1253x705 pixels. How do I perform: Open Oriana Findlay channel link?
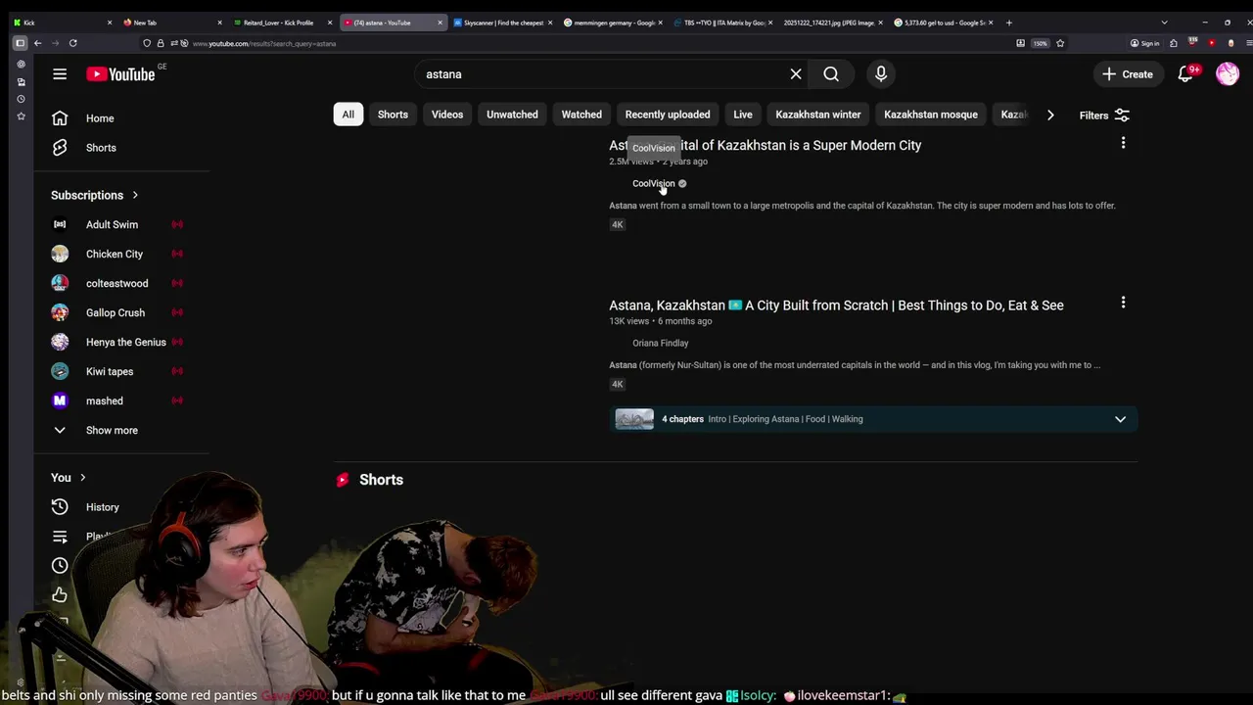click(660, 343)
